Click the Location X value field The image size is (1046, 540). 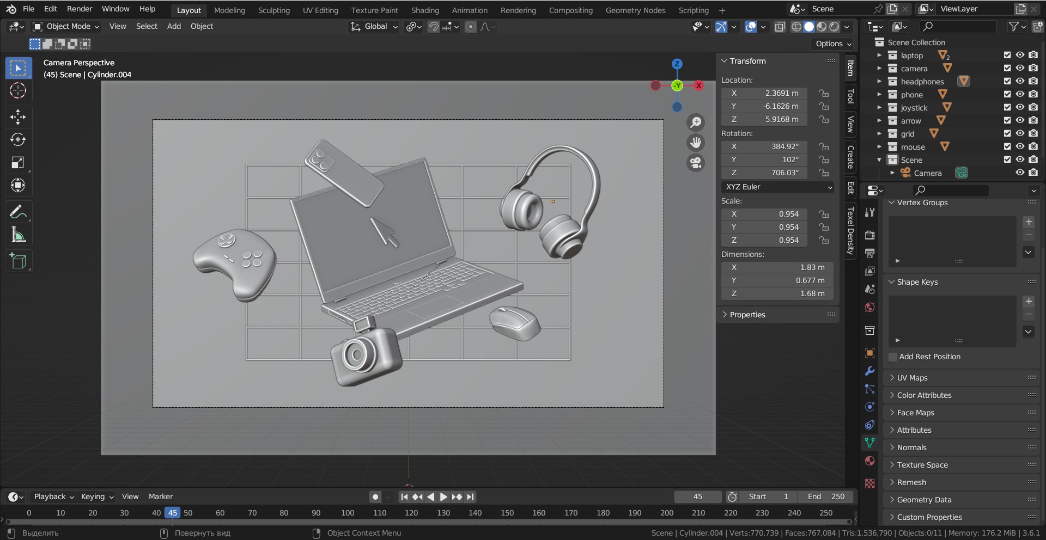click(x=768, y=93)
